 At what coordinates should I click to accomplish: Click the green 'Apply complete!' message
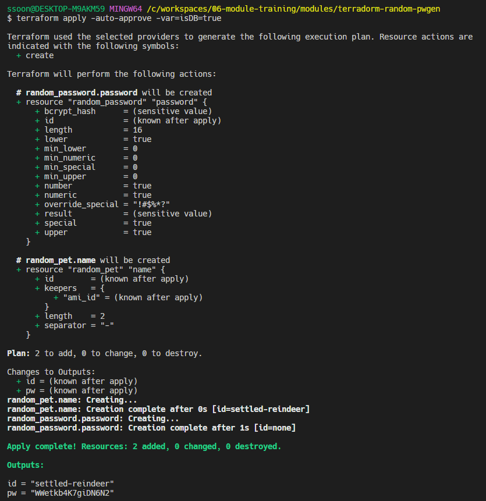tap(144, 446)
